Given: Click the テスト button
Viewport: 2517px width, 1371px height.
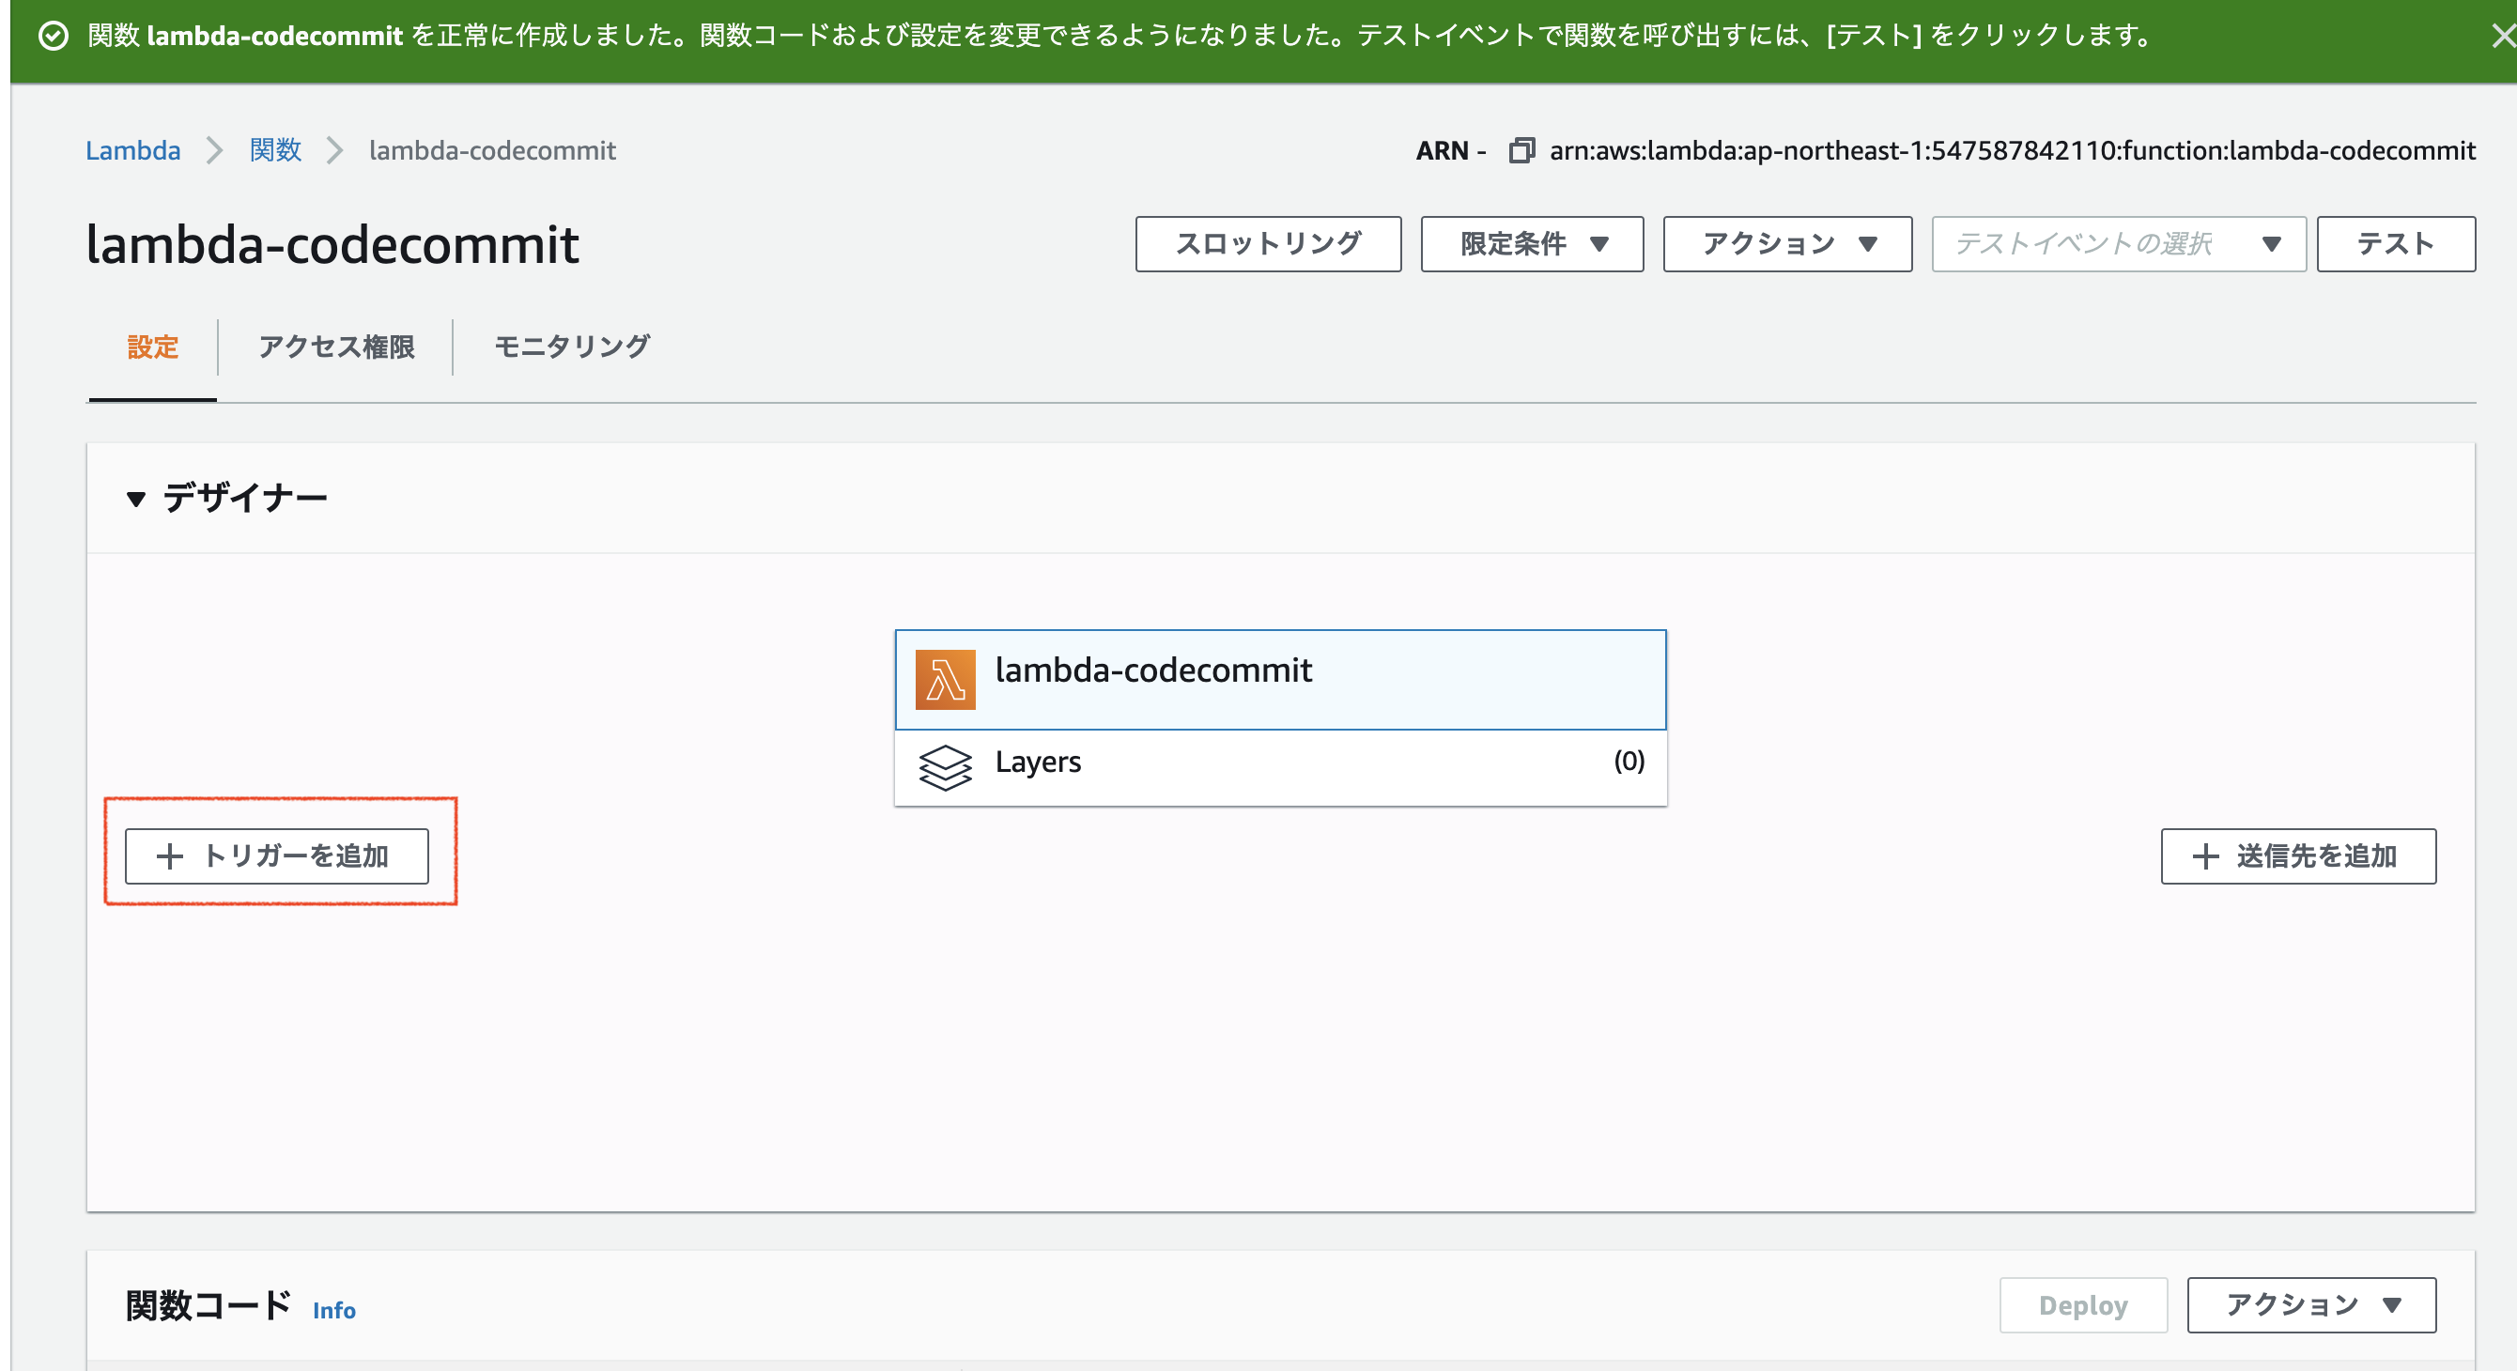Looking at the screenshot, I should [x=2396, y=244].
